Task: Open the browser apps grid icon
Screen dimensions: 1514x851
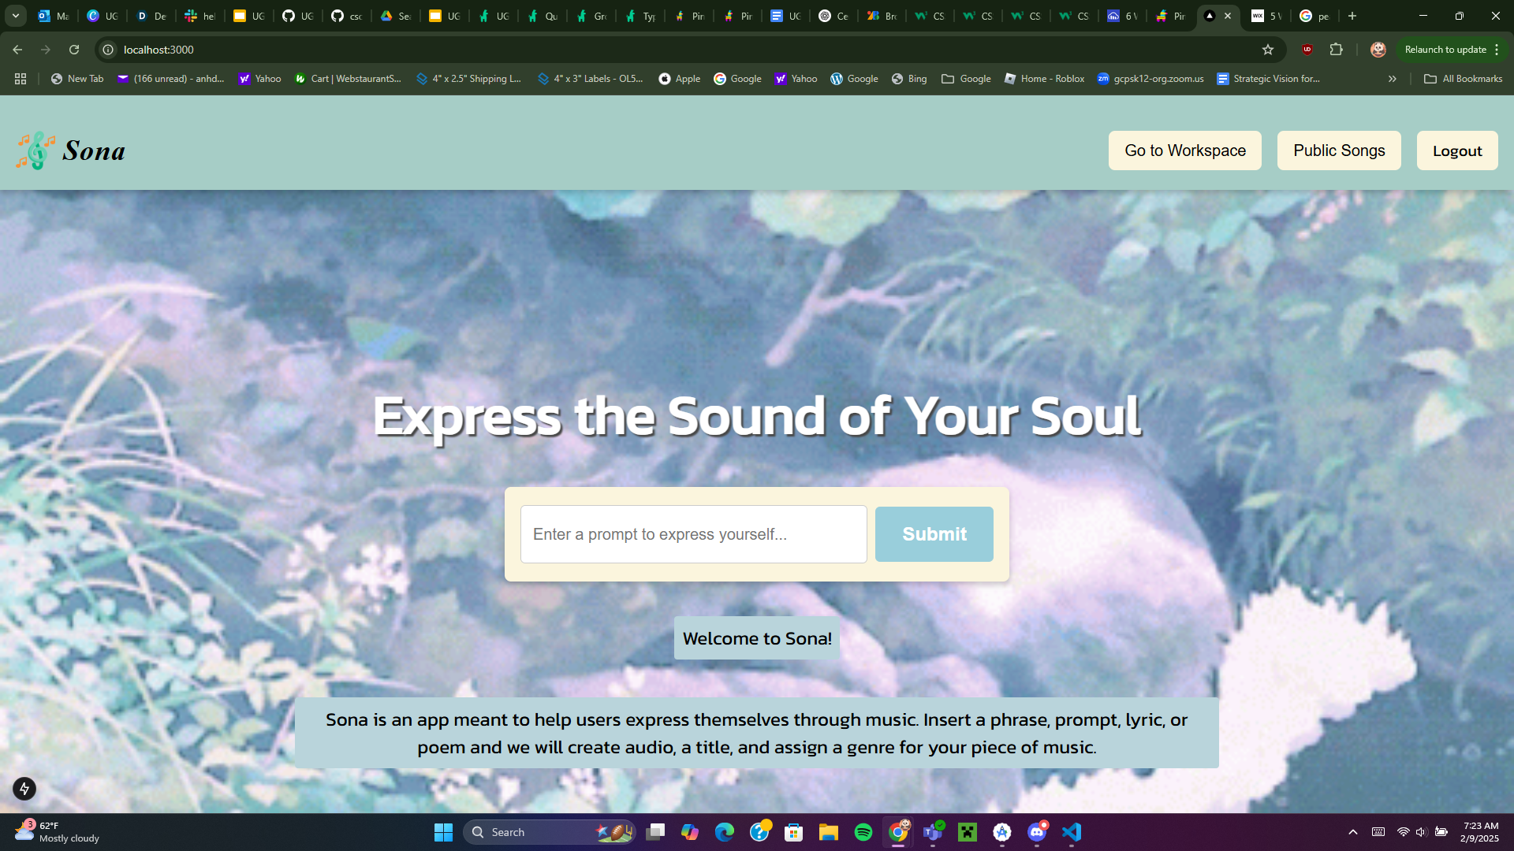Action: 21,79
